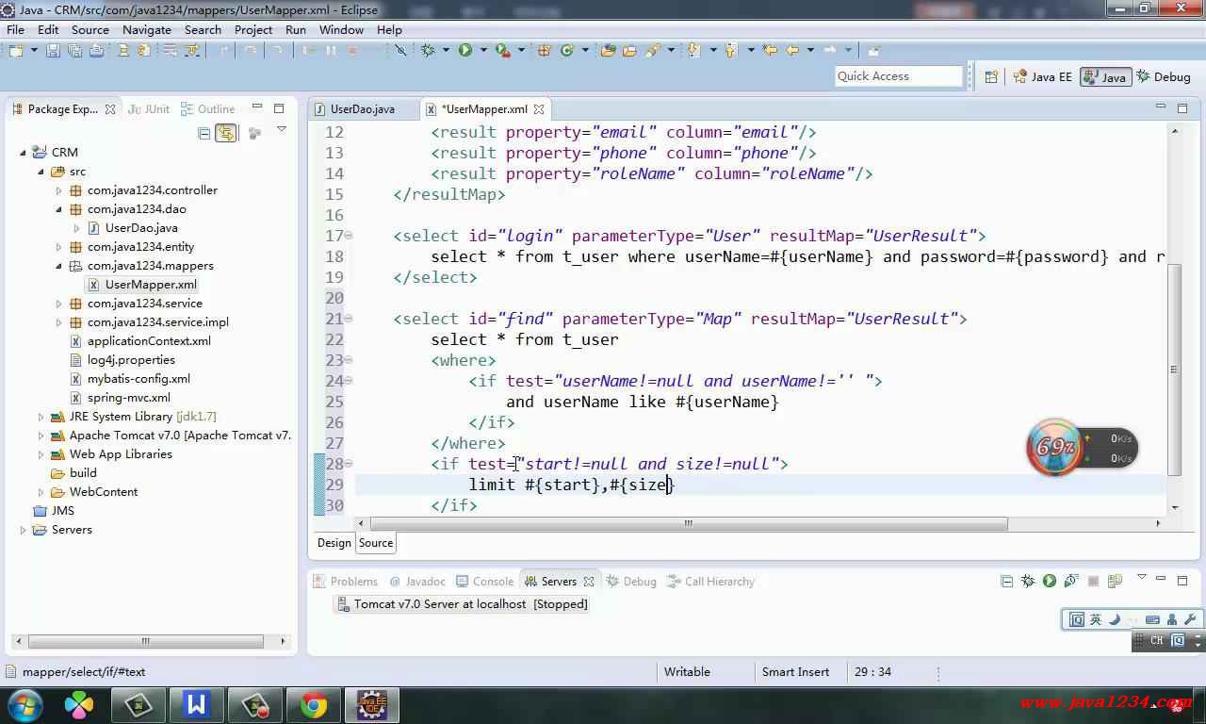Image resolution: width=1206 pixels, height=724 pixels.
Task: Open the Problems view tab
Action: (x=346, y=582)
